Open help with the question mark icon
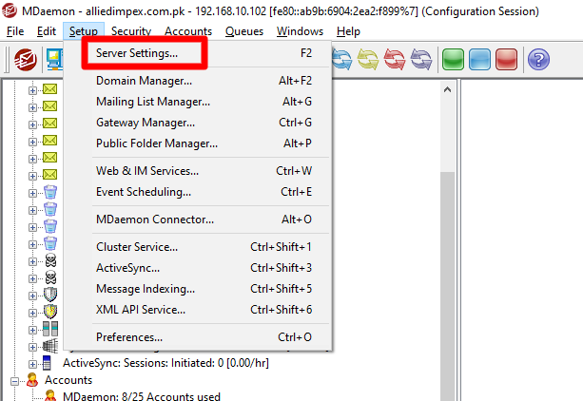Viewport: 583px width, 401px height. [x=538, y=60]
